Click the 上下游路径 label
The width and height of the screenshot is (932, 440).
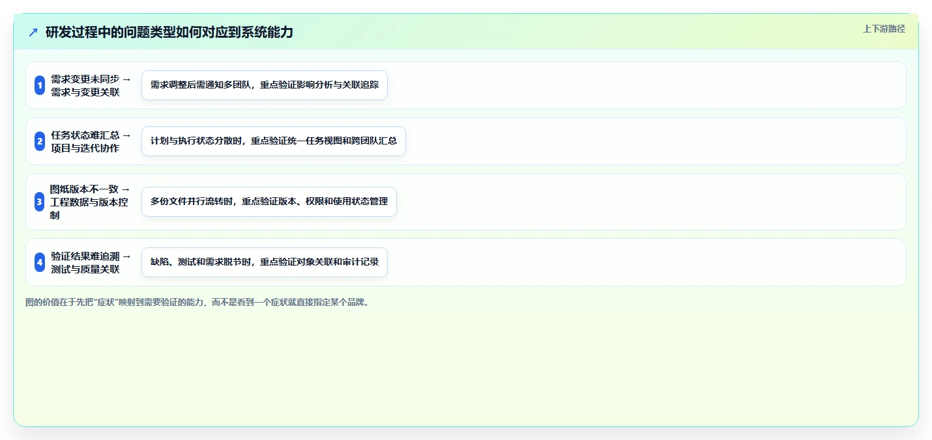[x=884, y=29]
